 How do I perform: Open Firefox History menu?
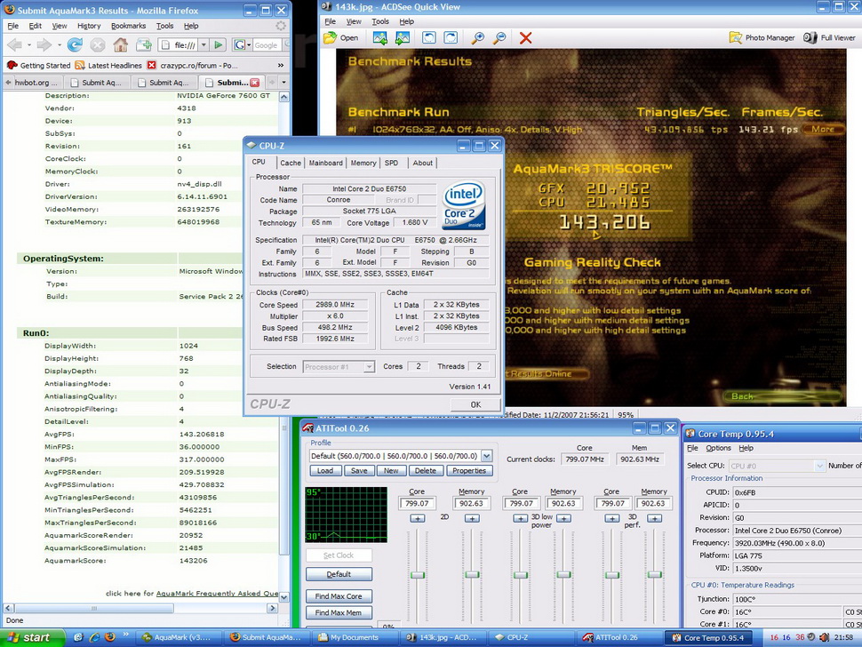pyautogui.click(x=89, y=26)
